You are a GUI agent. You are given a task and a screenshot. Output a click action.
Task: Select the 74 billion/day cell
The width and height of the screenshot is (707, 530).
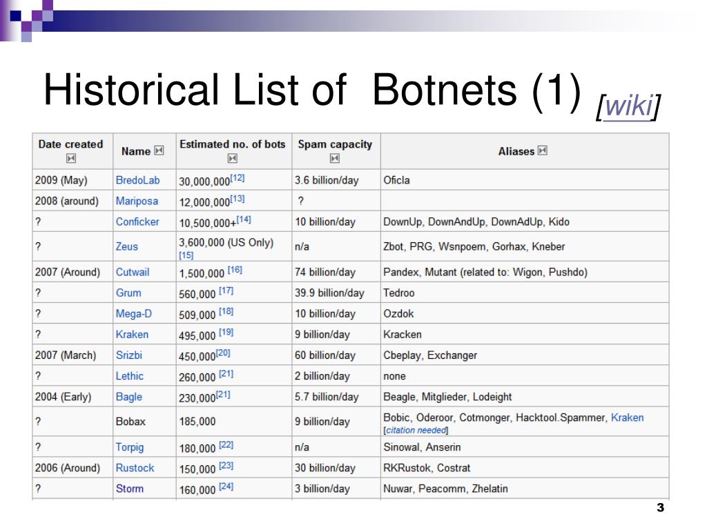pyautogui.click(x=336, y=272)
